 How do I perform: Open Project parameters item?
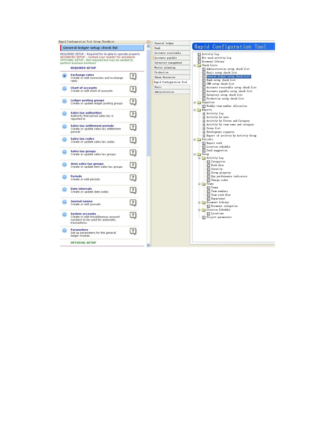[x=219, y=217]
